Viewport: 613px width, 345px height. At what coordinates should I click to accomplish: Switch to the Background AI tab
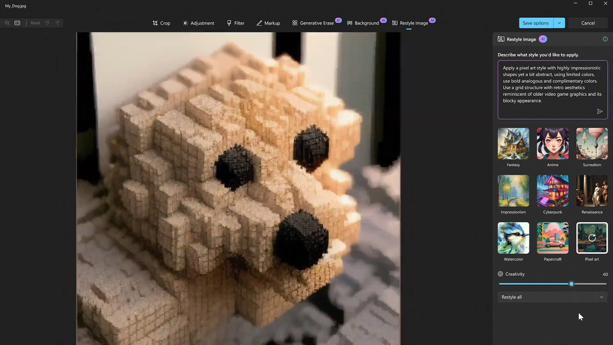click(x=366, y=23)
